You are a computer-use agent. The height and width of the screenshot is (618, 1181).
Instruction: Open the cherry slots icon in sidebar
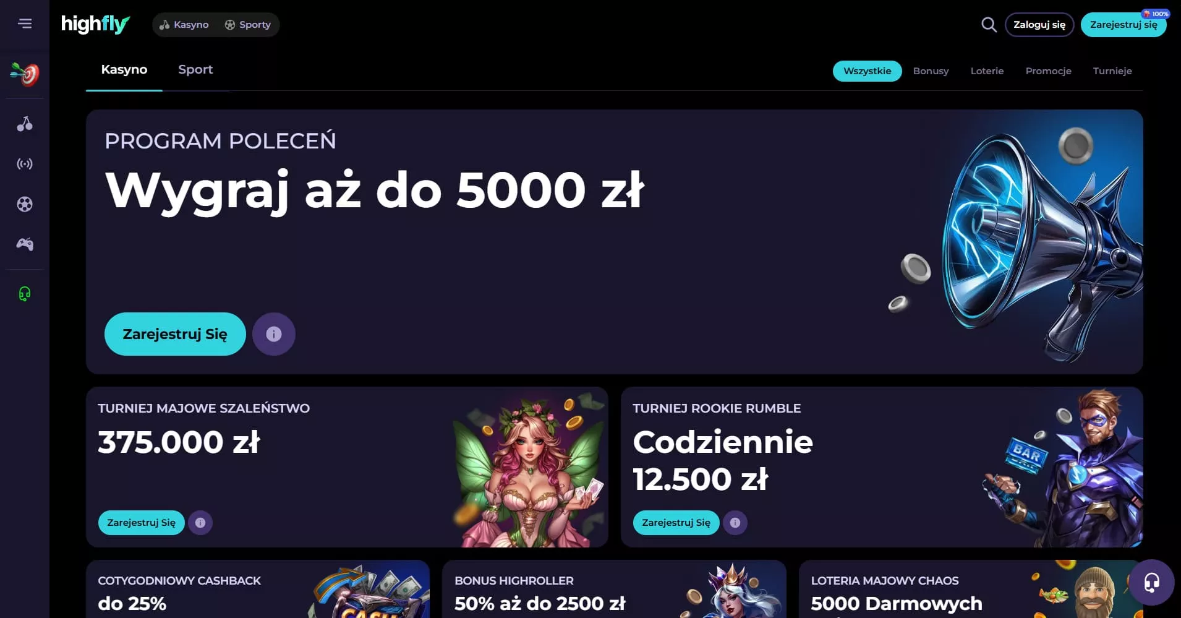25,124
